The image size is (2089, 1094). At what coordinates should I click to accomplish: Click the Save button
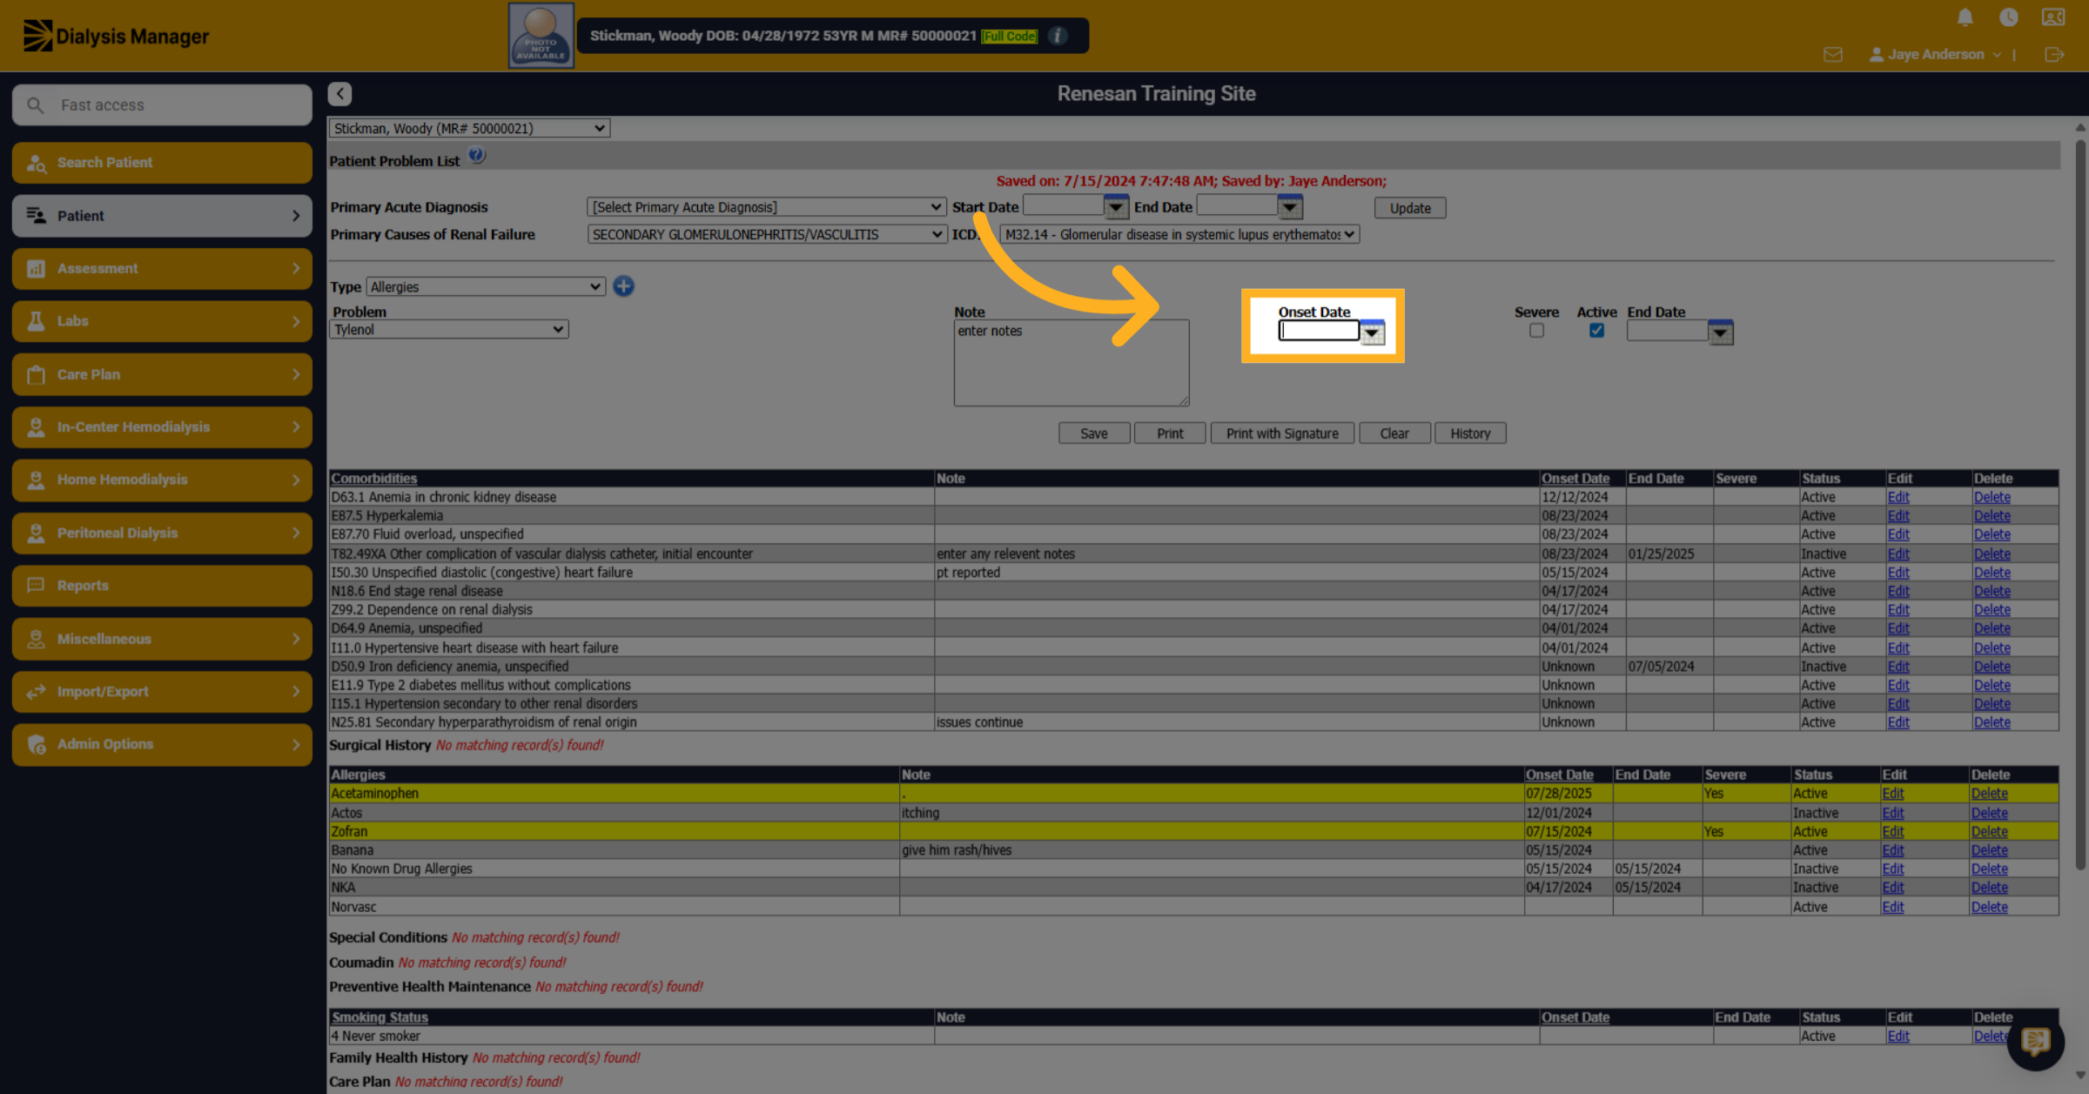coord(1094,433)
